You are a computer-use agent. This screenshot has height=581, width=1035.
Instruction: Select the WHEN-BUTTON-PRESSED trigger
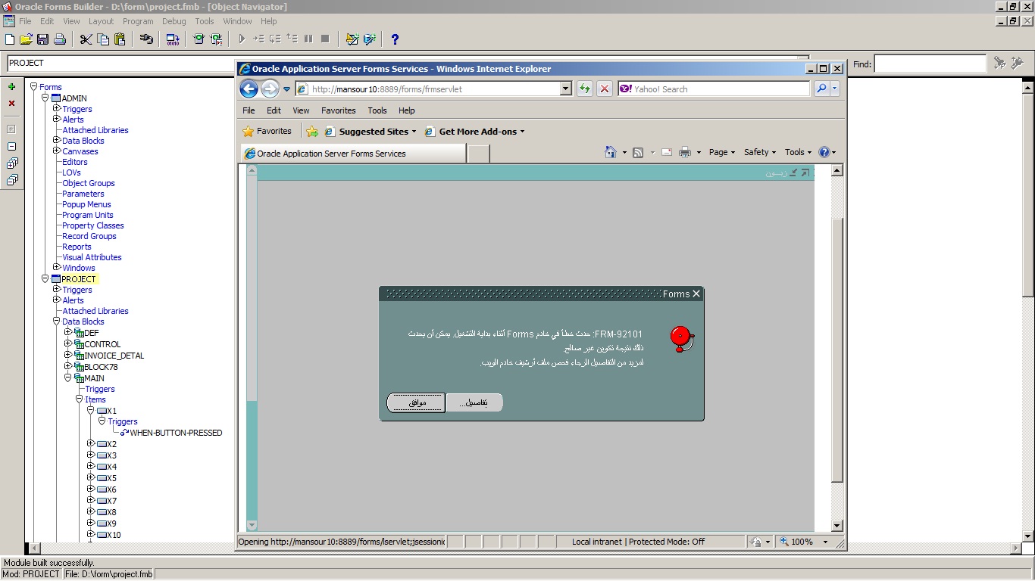(x=176, y=433)
